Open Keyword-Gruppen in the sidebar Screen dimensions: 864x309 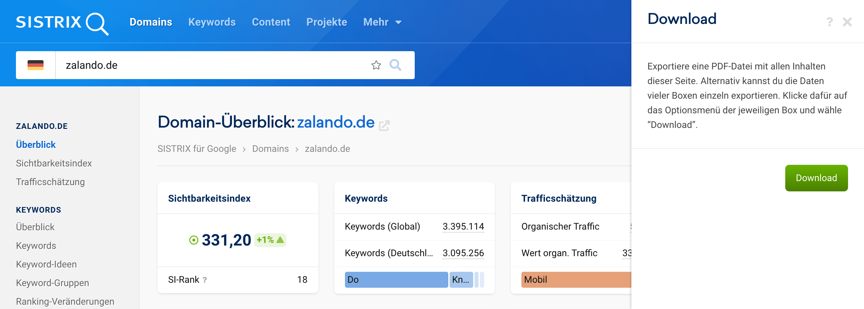click(x=53, y=283)
